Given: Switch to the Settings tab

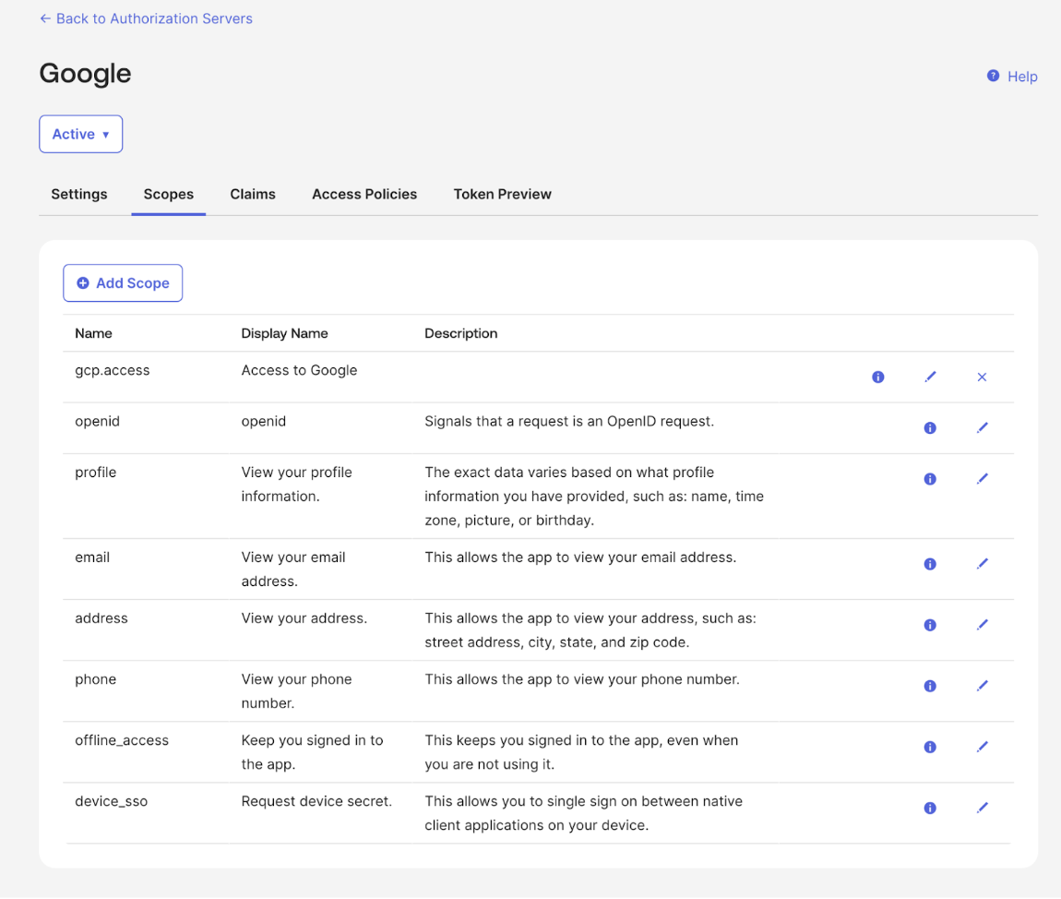Looking at the screenshot, I should coord(79,194).
